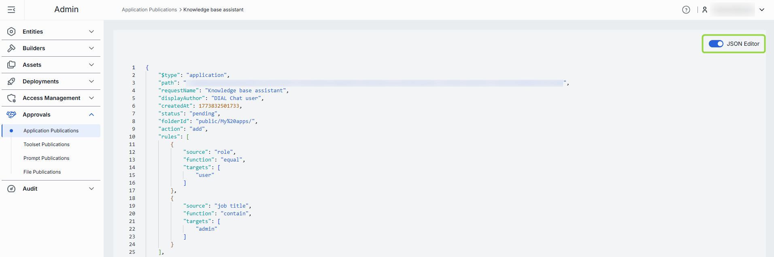
Task: Click Application Publications breadcrumb link
Action: pos(149,10)
